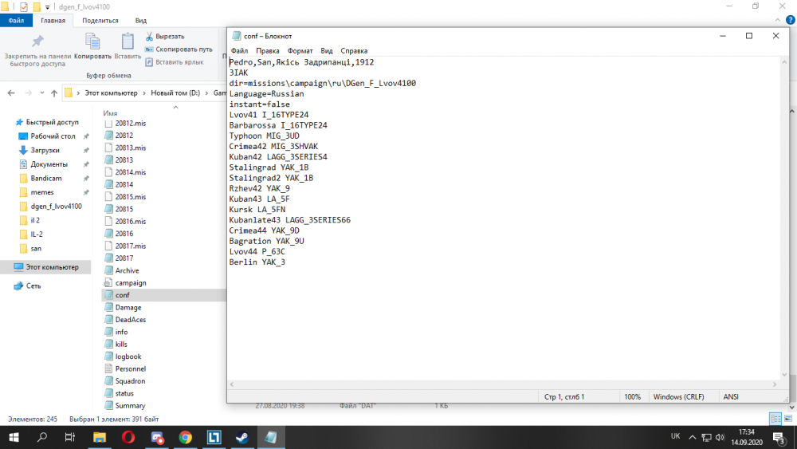Pin to Quick Access icon in Explorer ribbon
The image size is (797, 449).
pos(37,41)
